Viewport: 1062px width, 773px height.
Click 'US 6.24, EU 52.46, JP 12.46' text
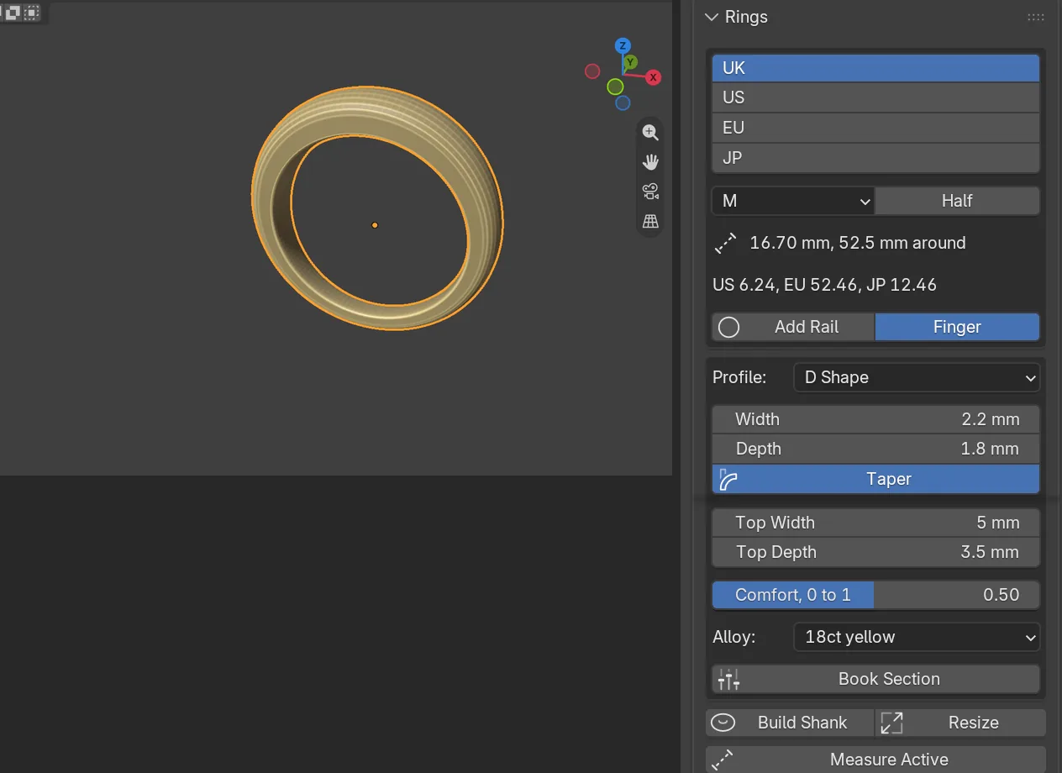tap(824, 285)
